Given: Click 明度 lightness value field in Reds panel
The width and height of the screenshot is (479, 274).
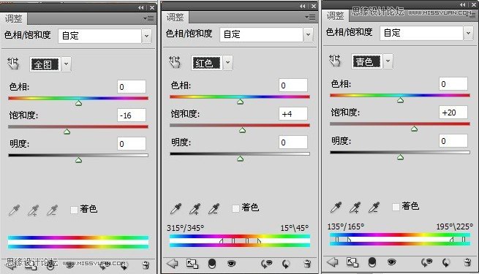Looking at the screenshot, I should (x=293, y=142).
